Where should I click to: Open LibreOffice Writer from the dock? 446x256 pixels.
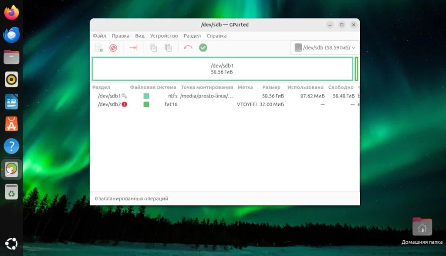11,102
